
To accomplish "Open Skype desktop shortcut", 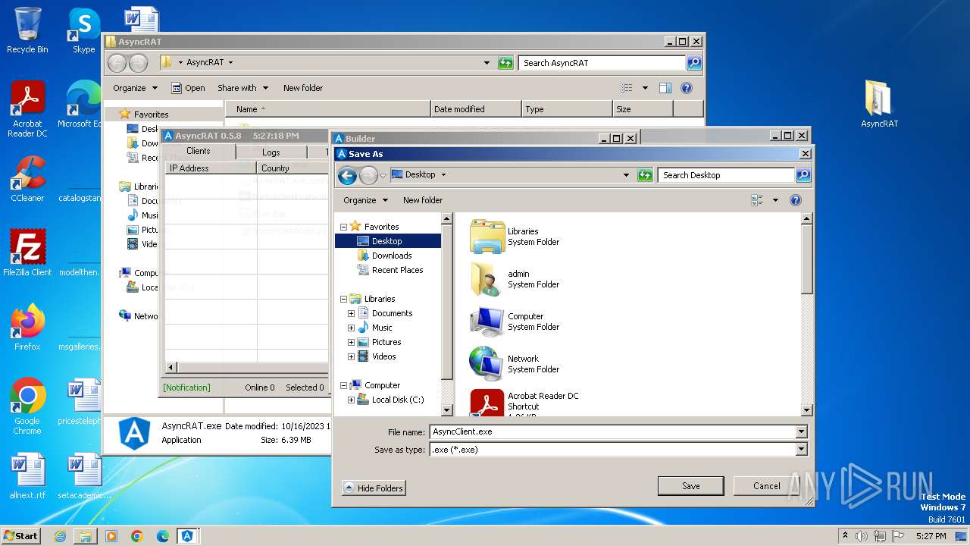I will (x=83, y=30).
